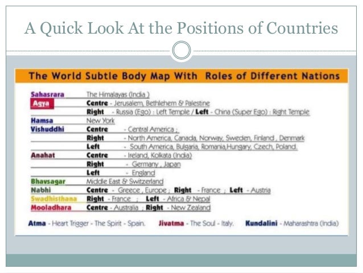
Task: Click "Middle East & Switzerland" text
Action: tap(125, 181)
